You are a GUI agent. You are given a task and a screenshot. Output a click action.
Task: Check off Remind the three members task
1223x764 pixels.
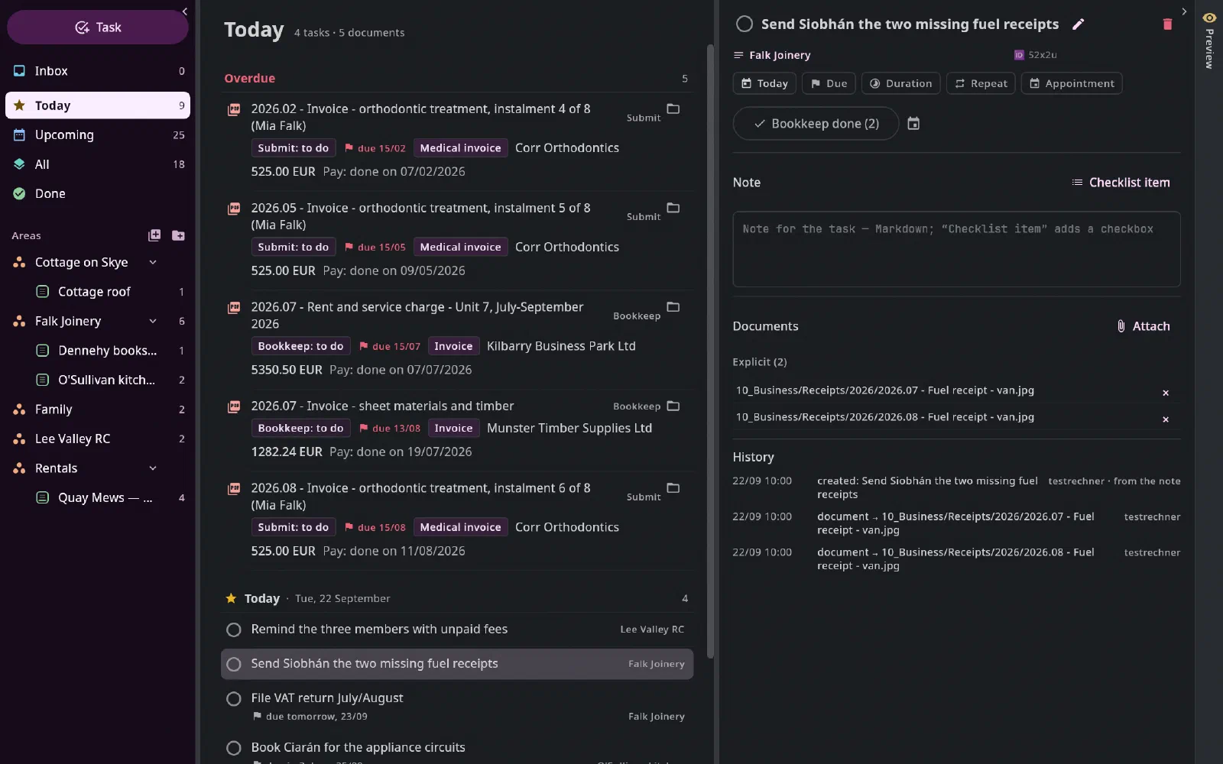point(234,630)
